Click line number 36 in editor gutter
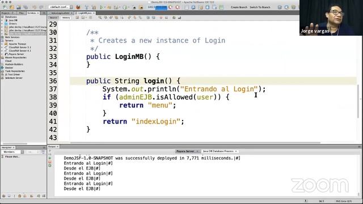Viewport: 363px width, 204px height. (x=53, y=81)
